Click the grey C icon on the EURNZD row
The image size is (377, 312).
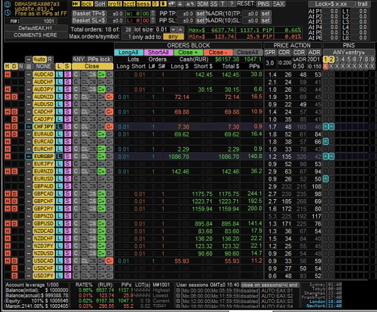point(76,171)
